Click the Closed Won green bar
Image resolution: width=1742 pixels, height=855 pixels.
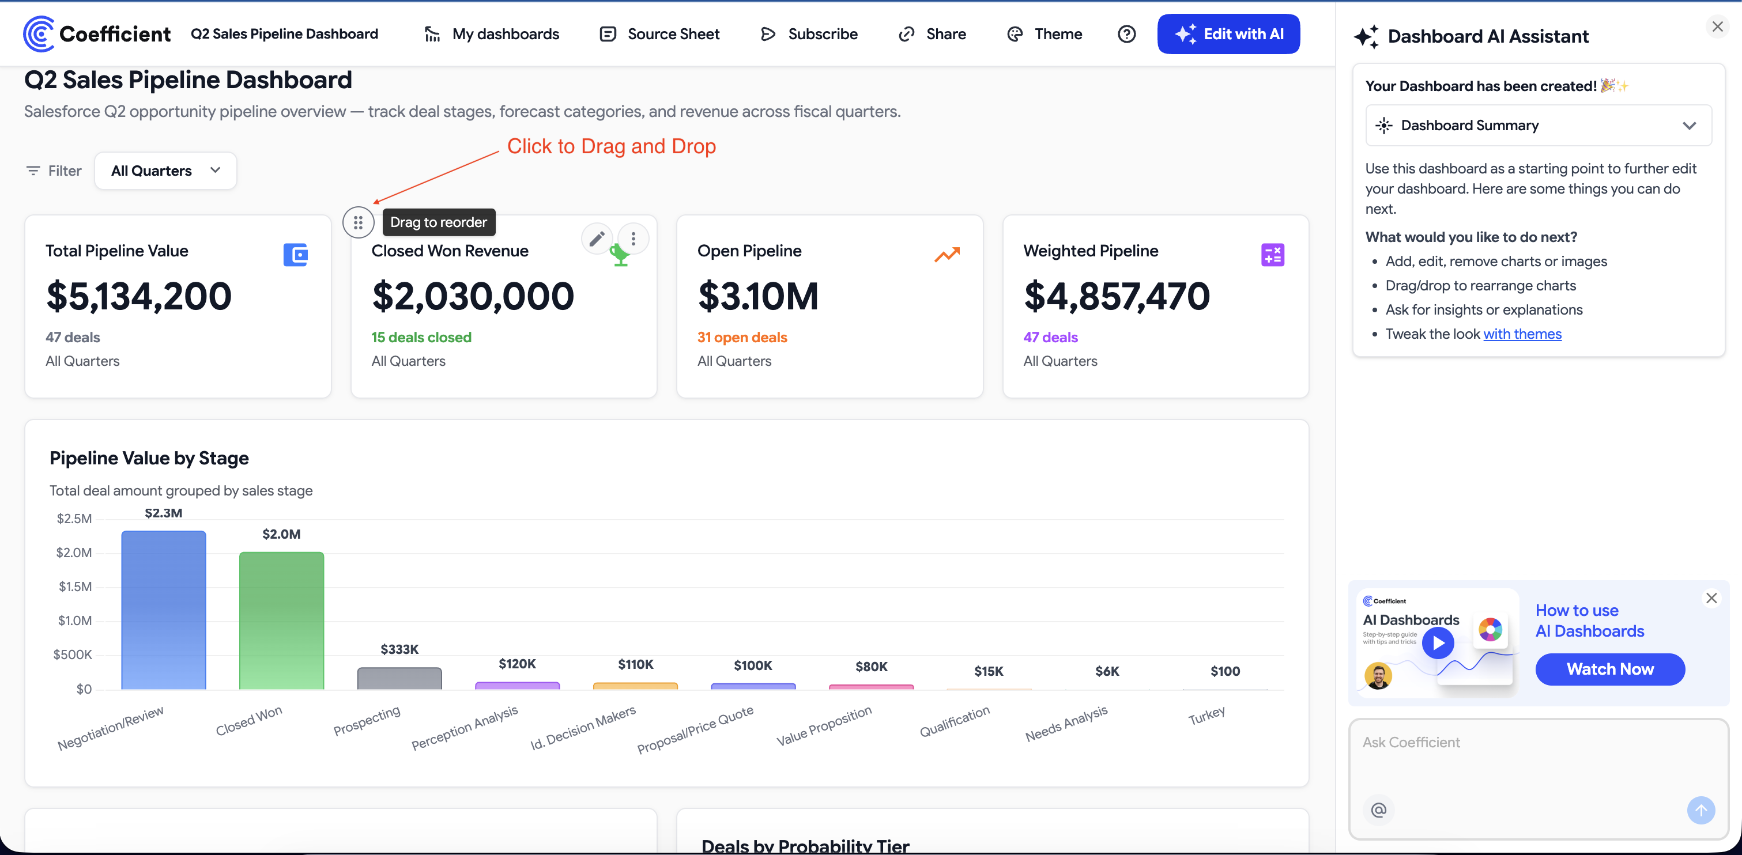[281, 621]
